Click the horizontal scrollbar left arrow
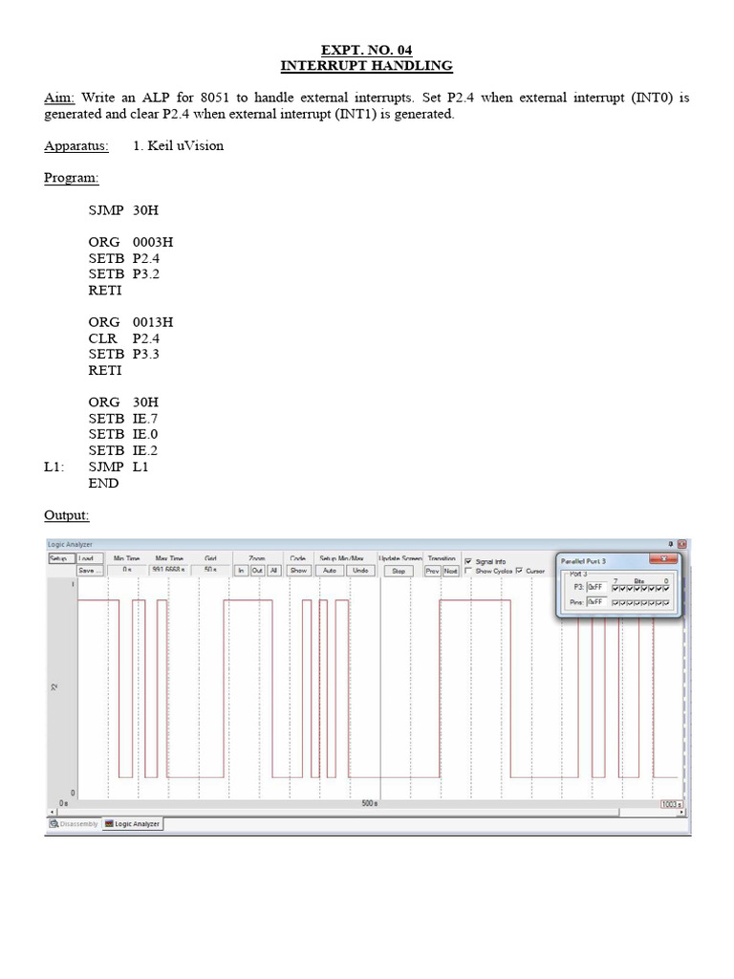Viewport: 734px width, 979px height. 52,813
